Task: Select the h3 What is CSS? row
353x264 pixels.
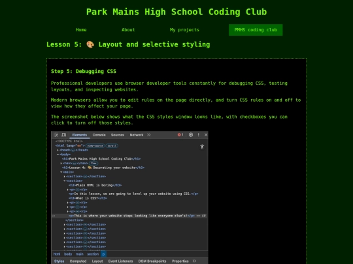Action: 129,198
